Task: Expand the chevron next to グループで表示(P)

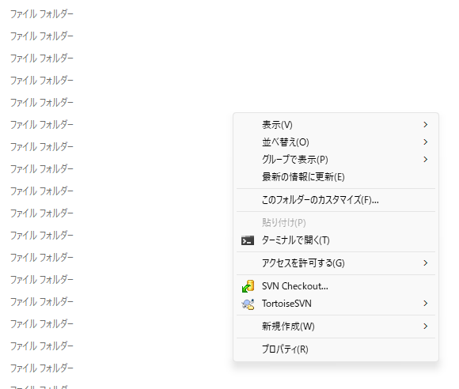Action: 426,160
